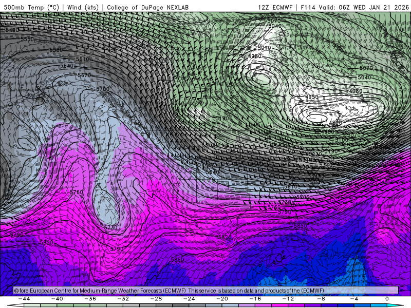Screen dimensions: 411x308
Task: Click the -20 colorbar label
Action: (222, 299)
